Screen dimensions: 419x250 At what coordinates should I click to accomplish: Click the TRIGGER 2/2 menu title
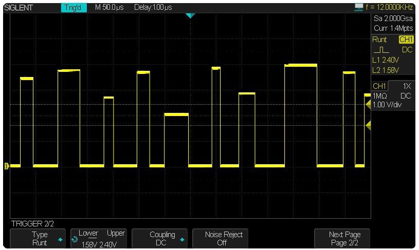pos(32,224)
